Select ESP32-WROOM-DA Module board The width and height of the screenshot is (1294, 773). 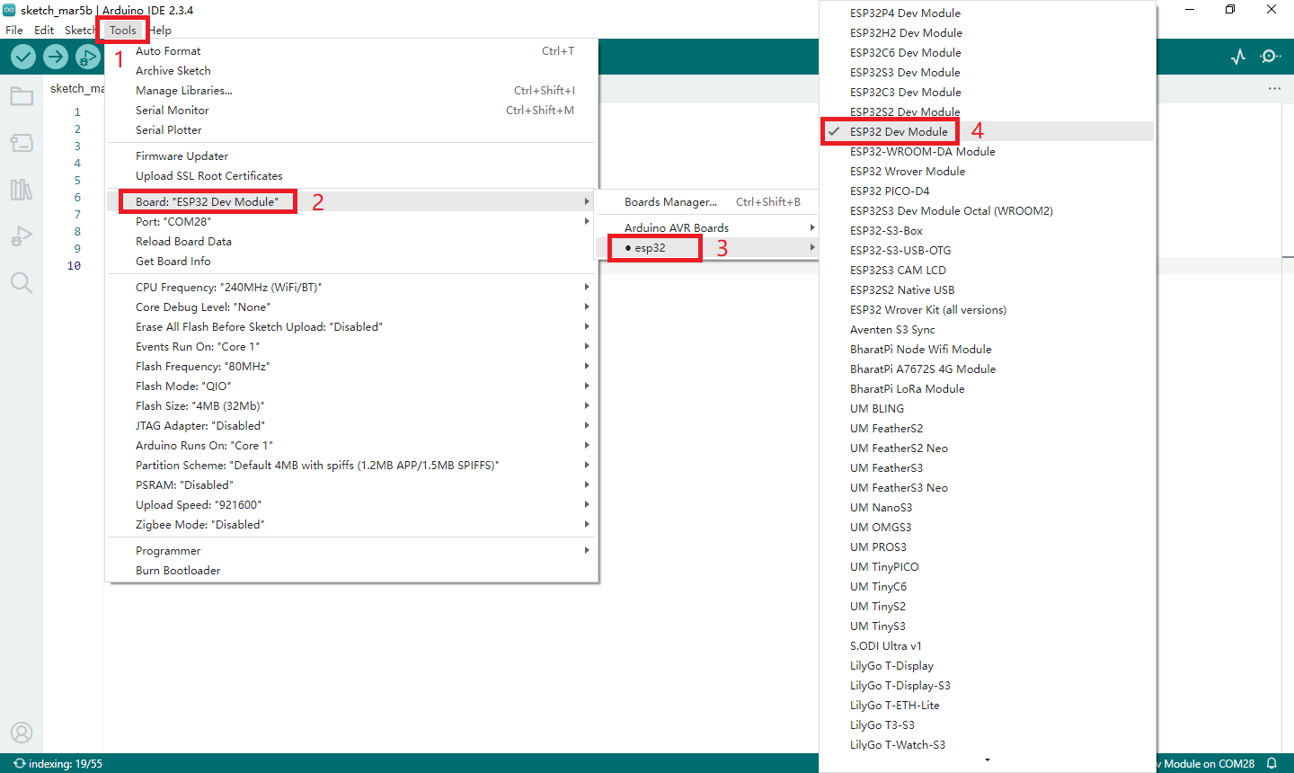988,152
